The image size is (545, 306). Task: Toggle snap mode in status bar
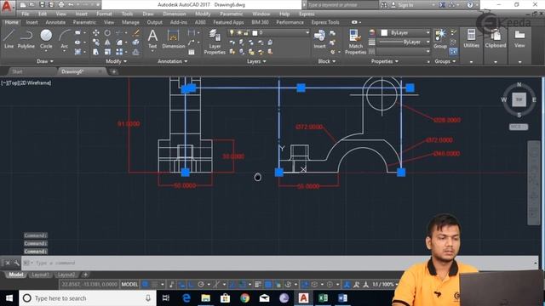coord(155,285)
